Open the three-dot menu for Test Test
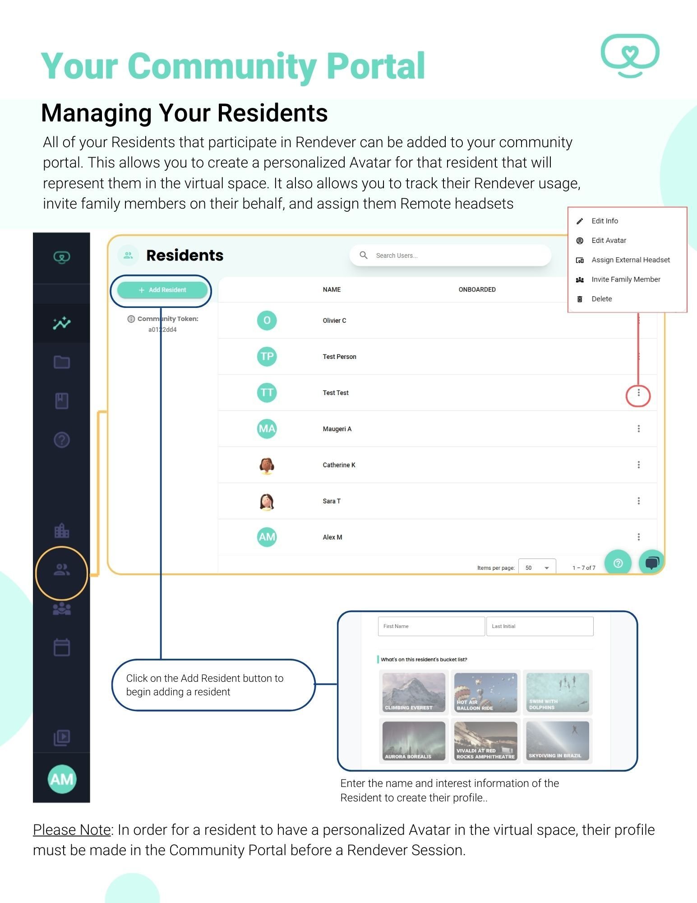The height and width of the screenshot is (903, 697). (x=638, y=393)
